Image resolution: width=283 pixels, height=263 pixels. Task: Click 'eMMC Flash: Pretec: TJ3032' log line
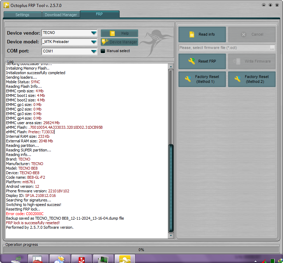(30, 132)
